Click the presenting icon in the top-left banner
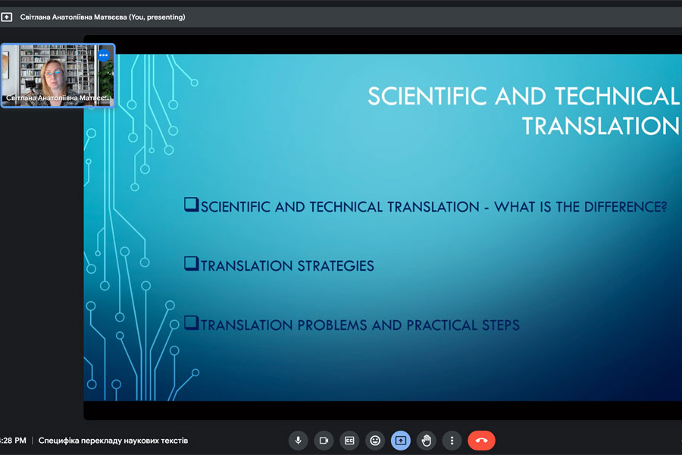Image resolution: width=682 pixels, height=455 pixels. click(7, 17)
